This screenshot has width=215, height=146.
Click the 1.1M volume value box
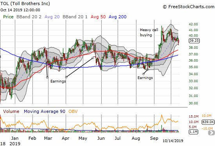pyautogui.click(x=193, y=132)
